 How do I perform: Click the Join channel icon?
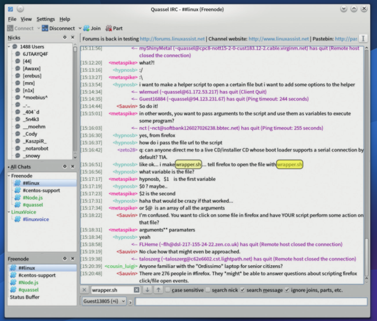click(x=86, y=28)
